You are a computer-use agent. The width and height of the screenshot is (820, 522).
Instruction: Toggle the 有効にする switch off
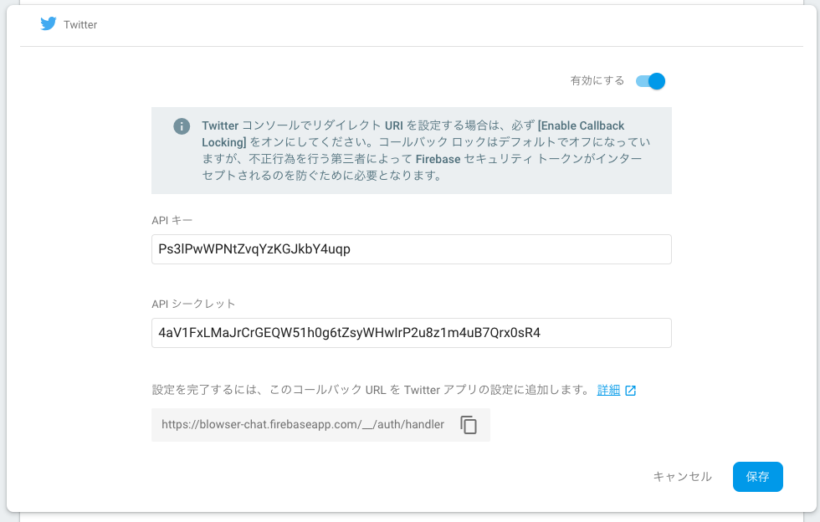[651, 81]
